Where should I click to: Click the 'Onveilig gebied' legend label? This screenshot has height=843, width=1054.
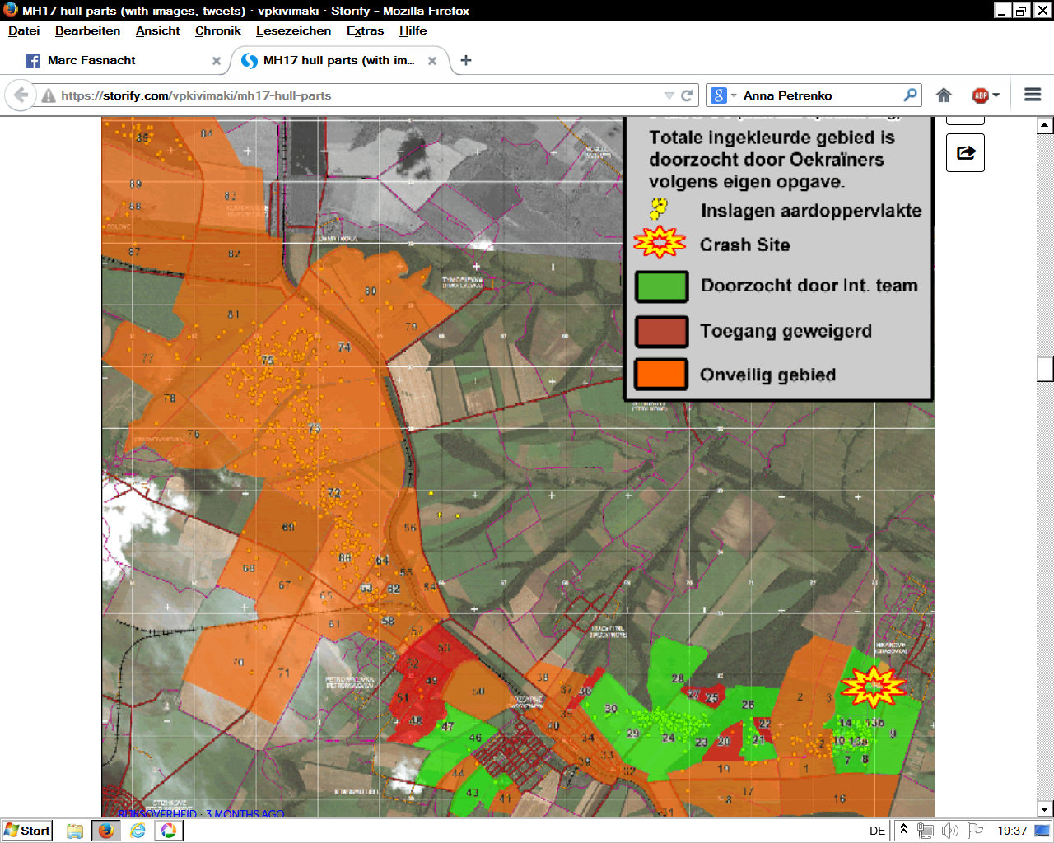pyautogui.click(x=767, y=375)
